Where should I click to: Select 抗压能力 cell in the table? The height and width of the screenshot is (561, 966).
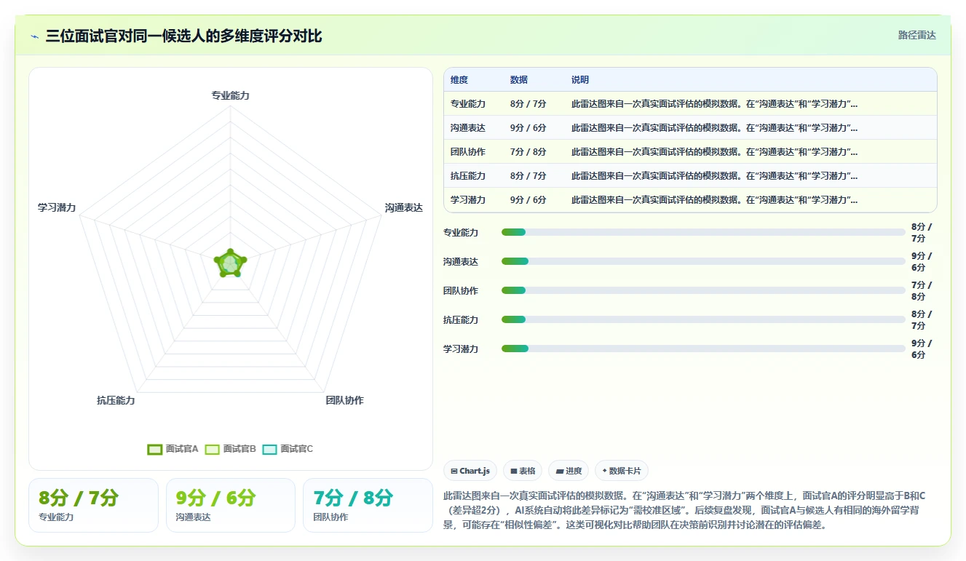[467, 176]
